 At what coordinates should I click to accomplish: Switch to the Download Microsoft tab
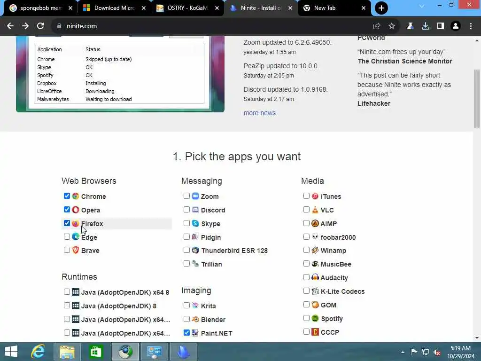114,8
